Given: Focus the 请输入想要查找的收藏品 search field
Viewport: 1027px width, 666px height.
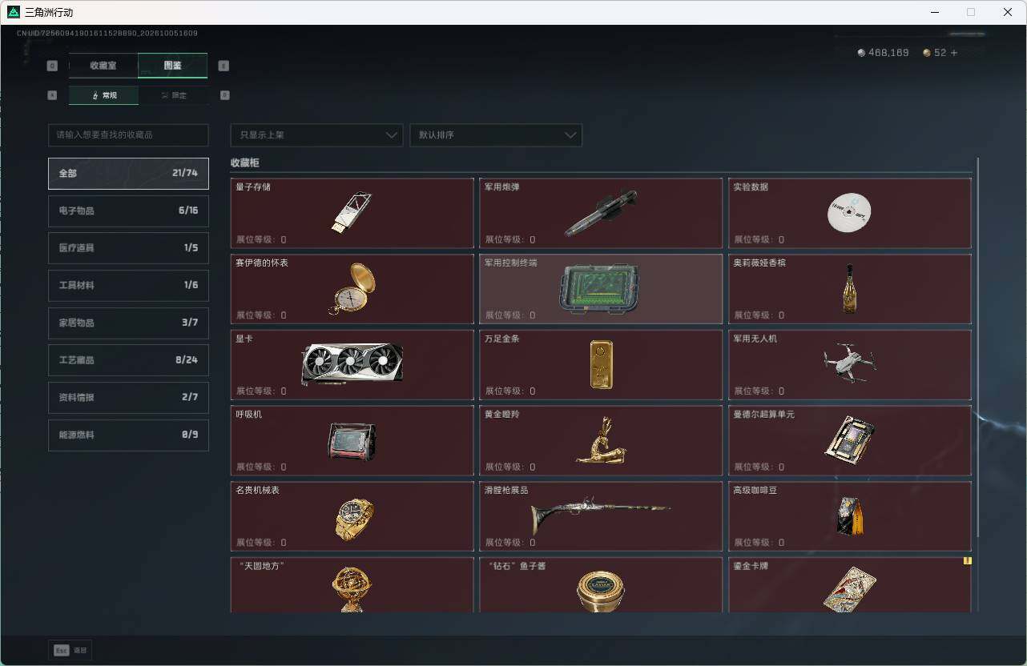Looking at the screenshot, I should click(128, 135).
